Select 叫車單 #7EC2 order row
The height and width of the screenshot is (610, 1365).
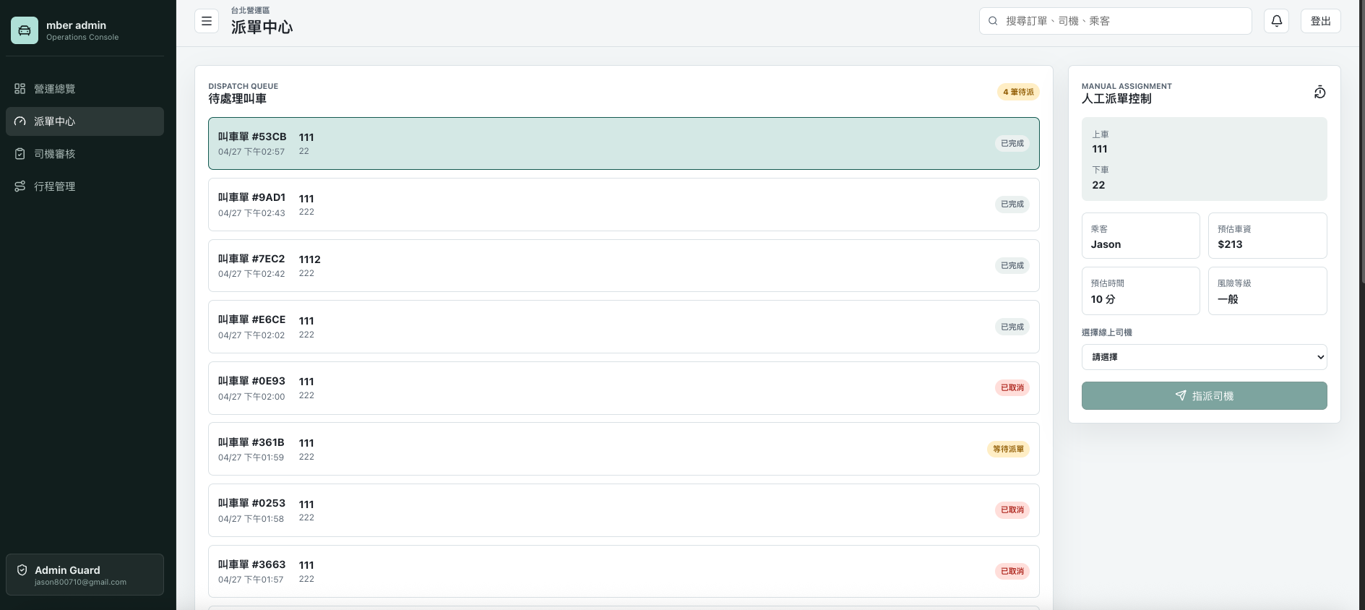624,265
